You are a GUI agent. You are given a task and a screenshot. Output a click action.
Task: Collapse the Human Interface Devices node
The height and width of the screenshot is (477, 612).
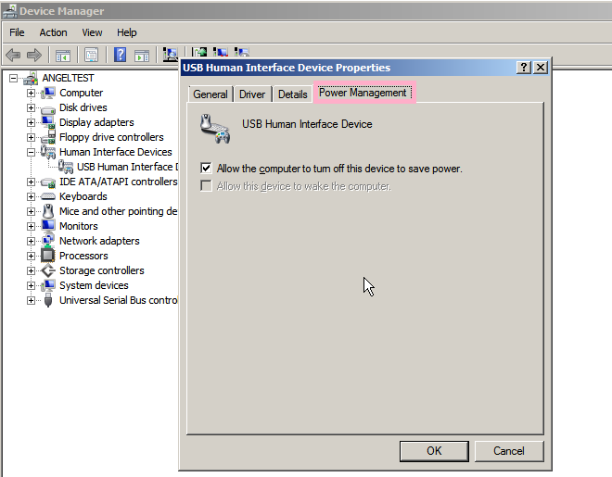pyautogui.click(x=31, y=152)
